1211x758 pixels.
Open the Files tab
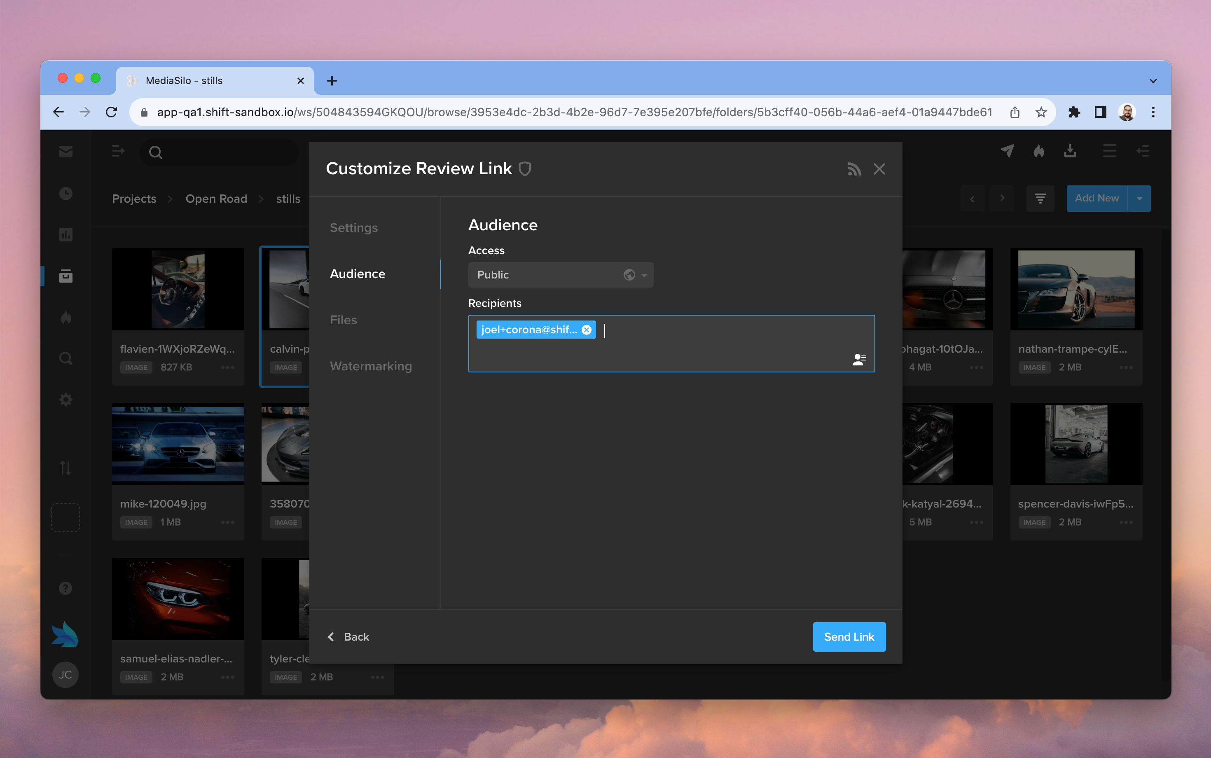pyautogui.click(x=344, y=320)
